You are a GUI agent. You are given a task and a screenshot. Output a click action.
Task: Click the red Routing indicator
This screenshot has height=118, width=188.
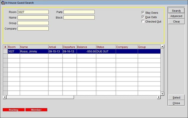[13, 110]
